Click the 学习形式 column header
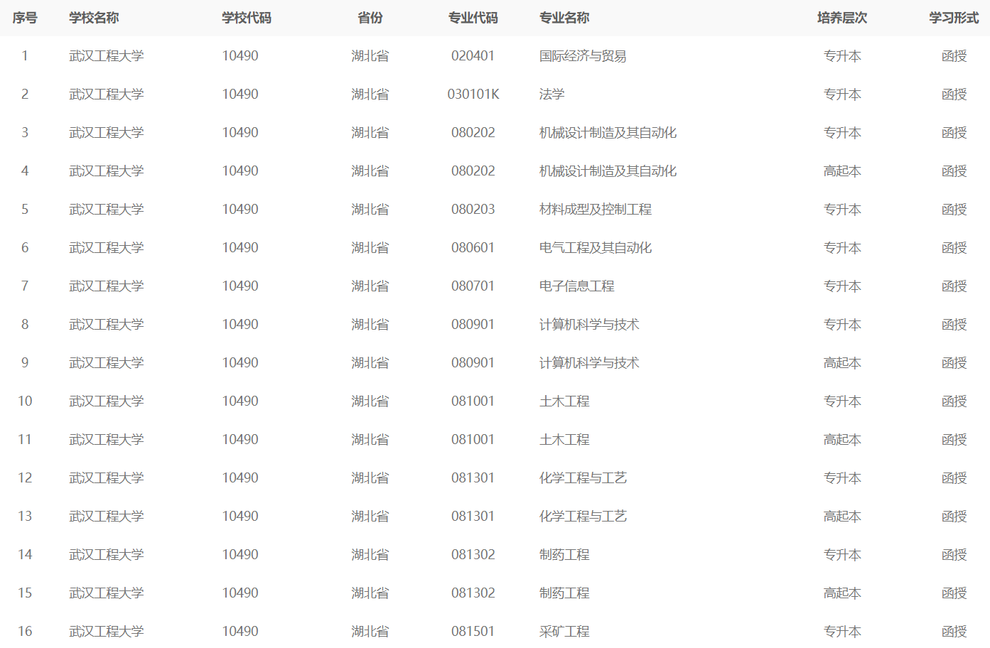 [954, 18]
